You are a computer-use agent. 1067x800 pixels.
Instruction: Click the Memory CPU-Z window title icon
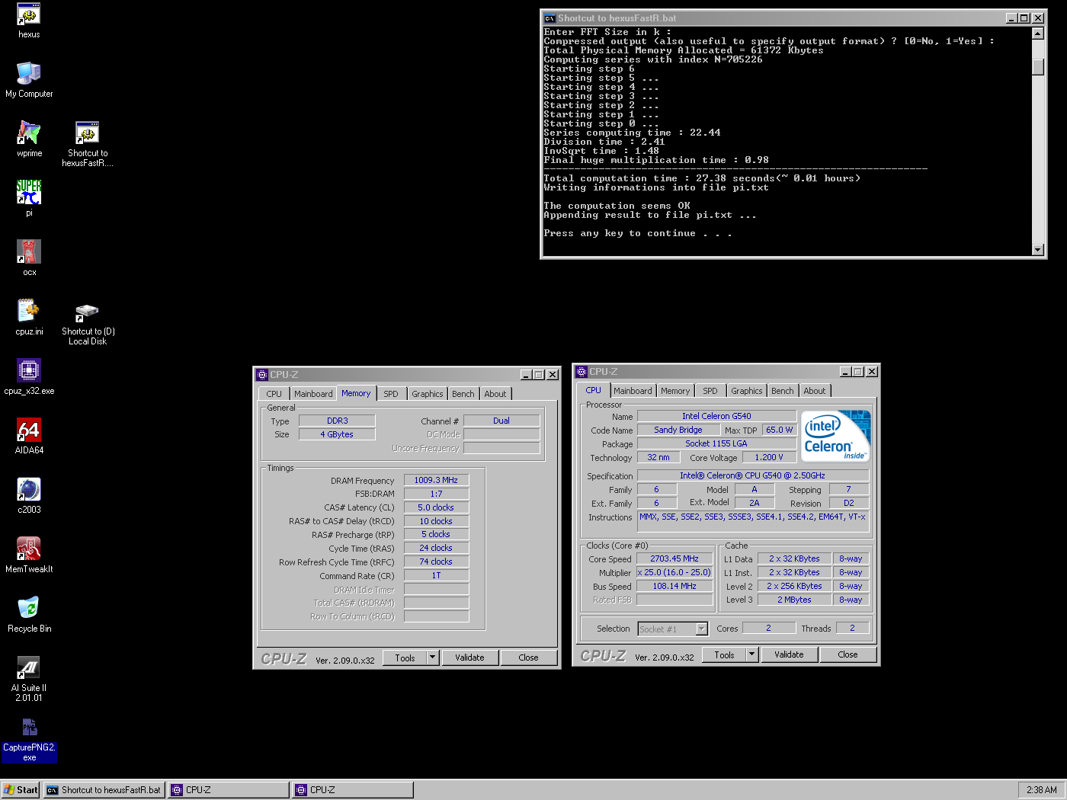pyautogui.click(x=262, y=375)
